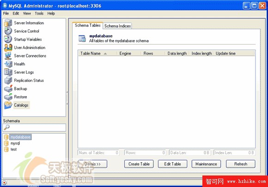Viewport: 268px width, 187px height.
Task: Select the Health label
Action: [x=19, y=64]
